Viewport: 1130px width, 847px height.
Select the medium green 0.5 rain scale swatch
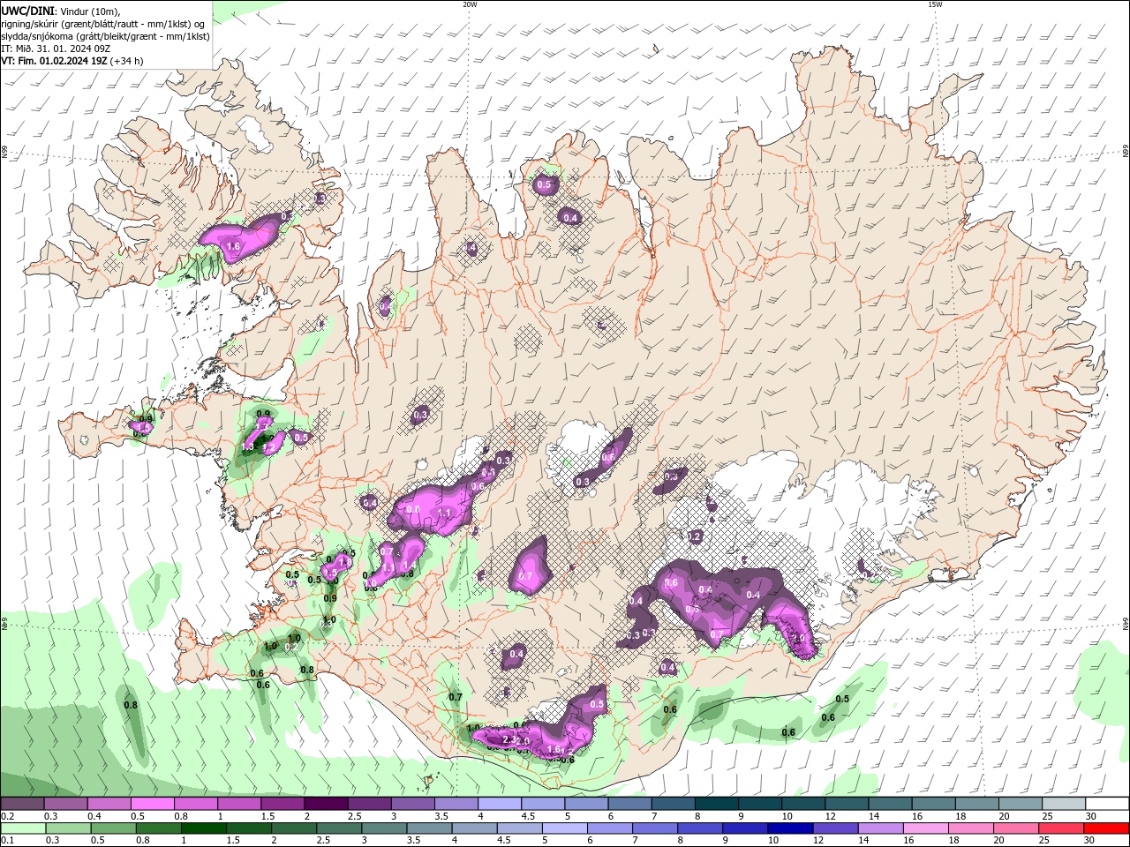[x=113, y=828]
